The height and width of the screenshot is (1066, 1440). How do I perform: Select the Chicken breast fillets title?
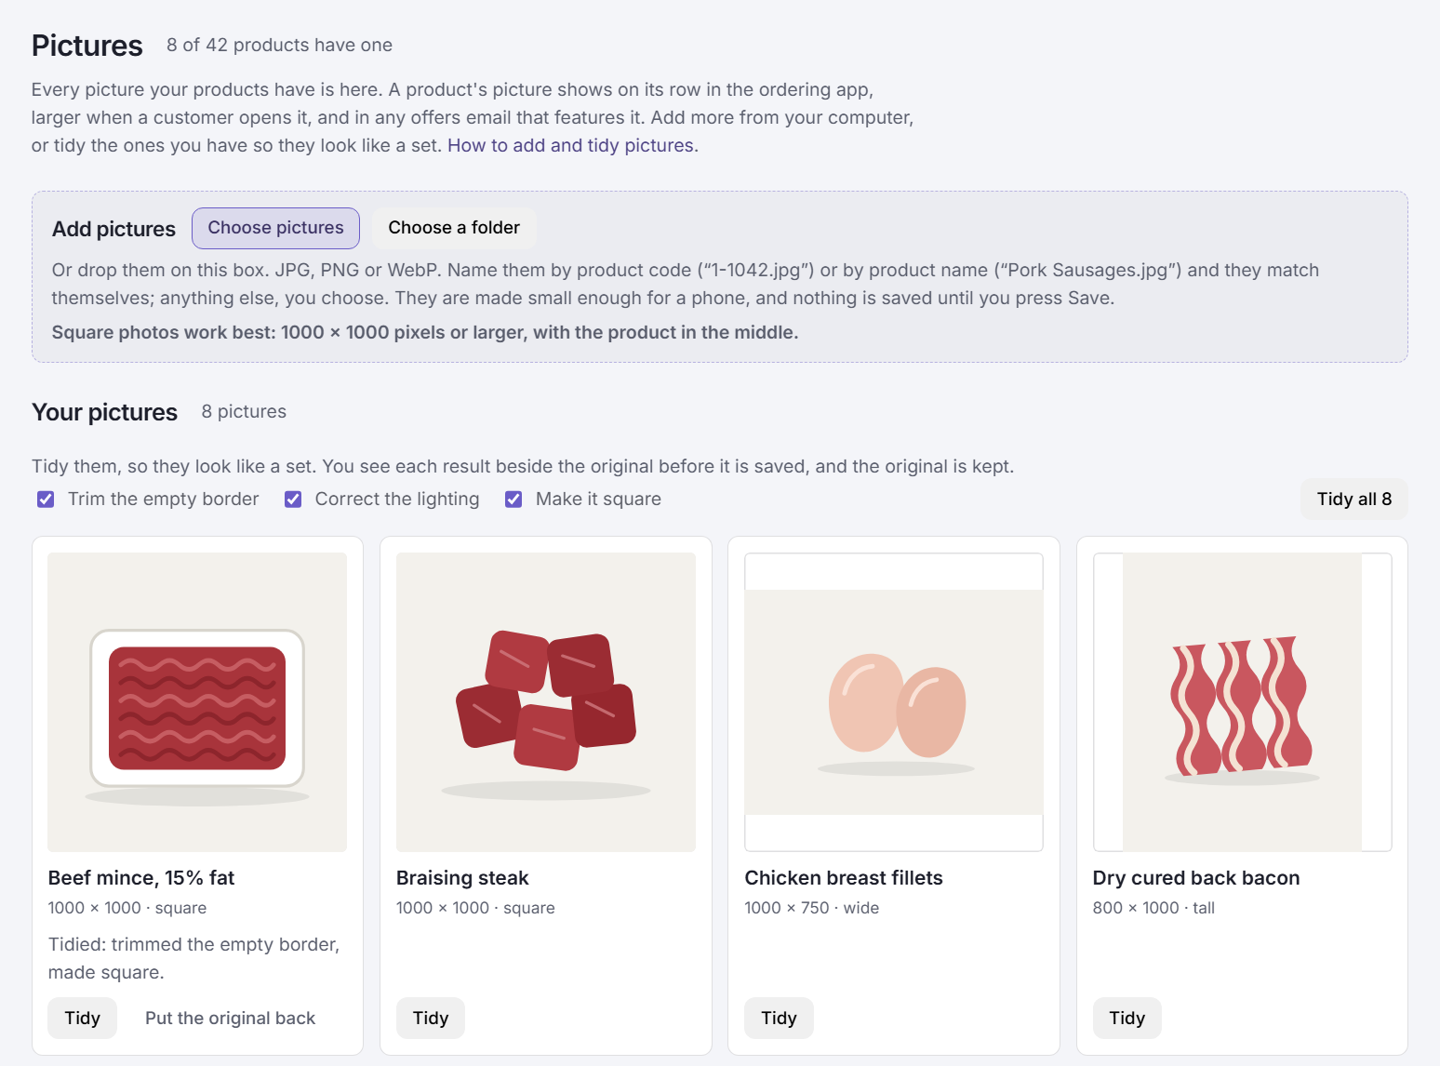click(844, 878)
